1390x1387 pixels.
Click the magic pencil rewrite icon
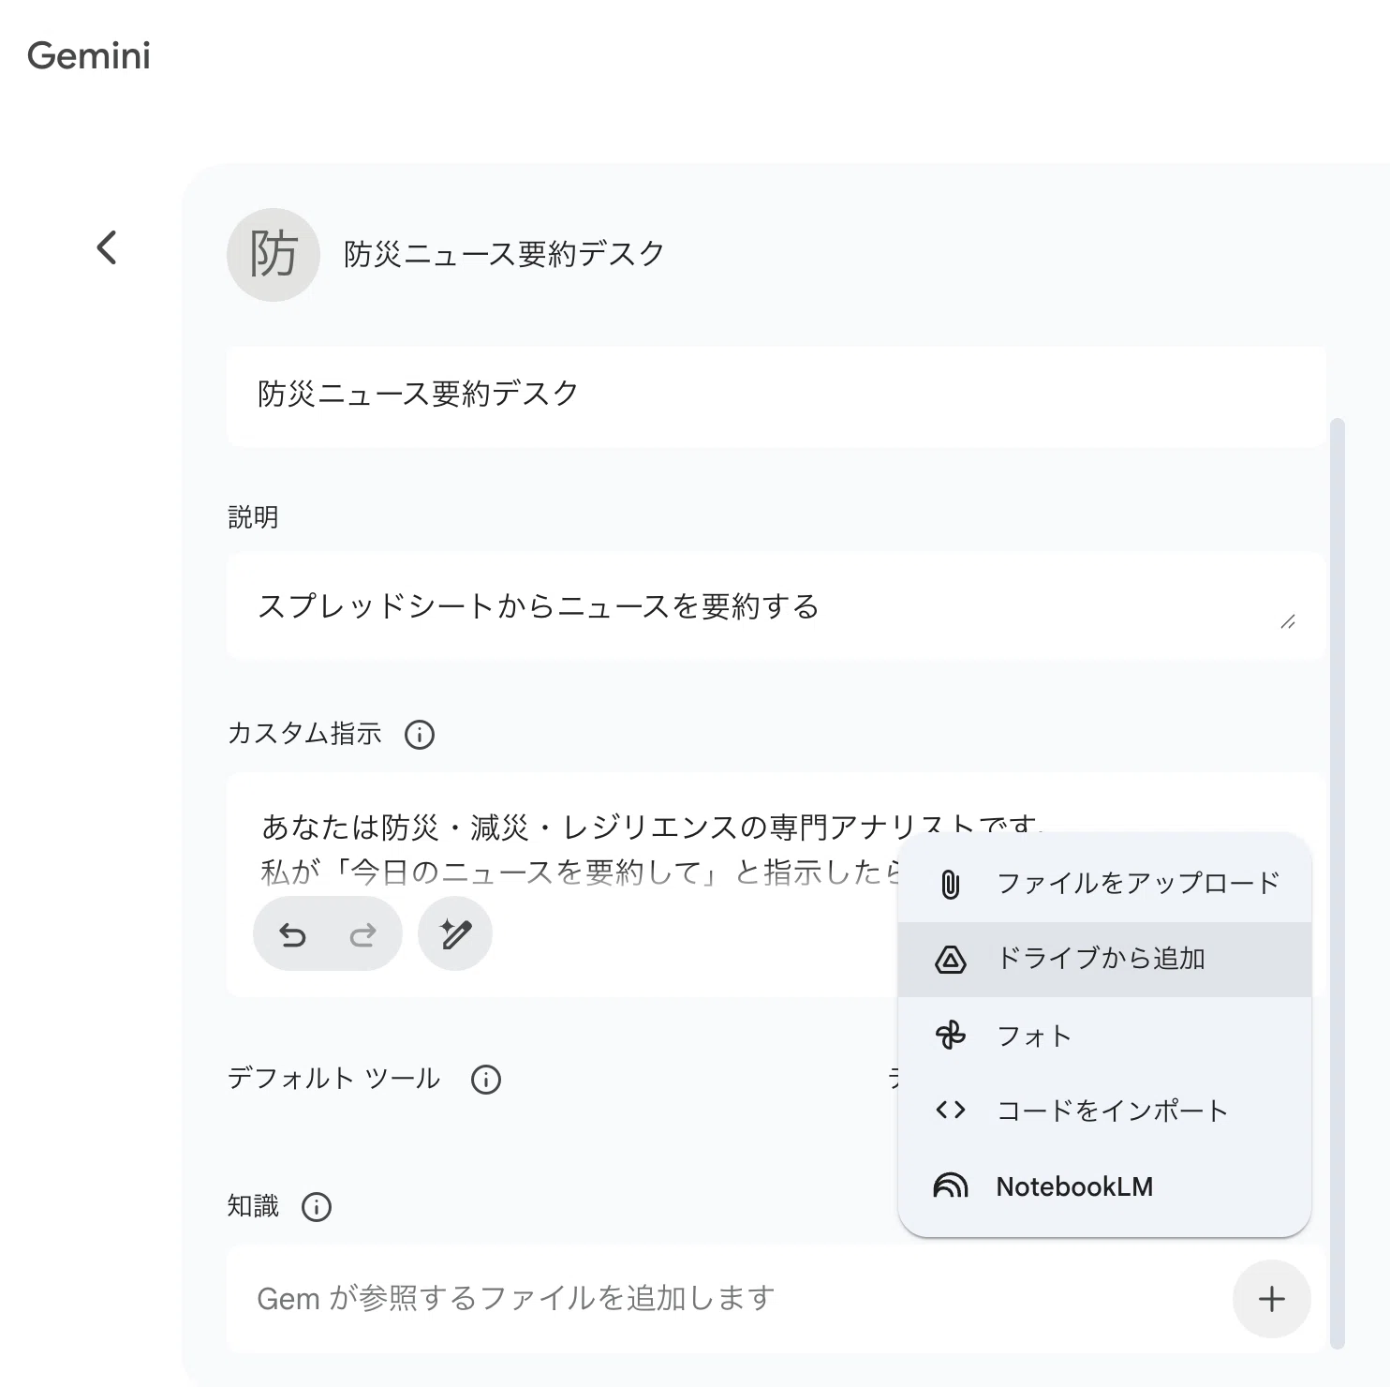pos(455,933)
